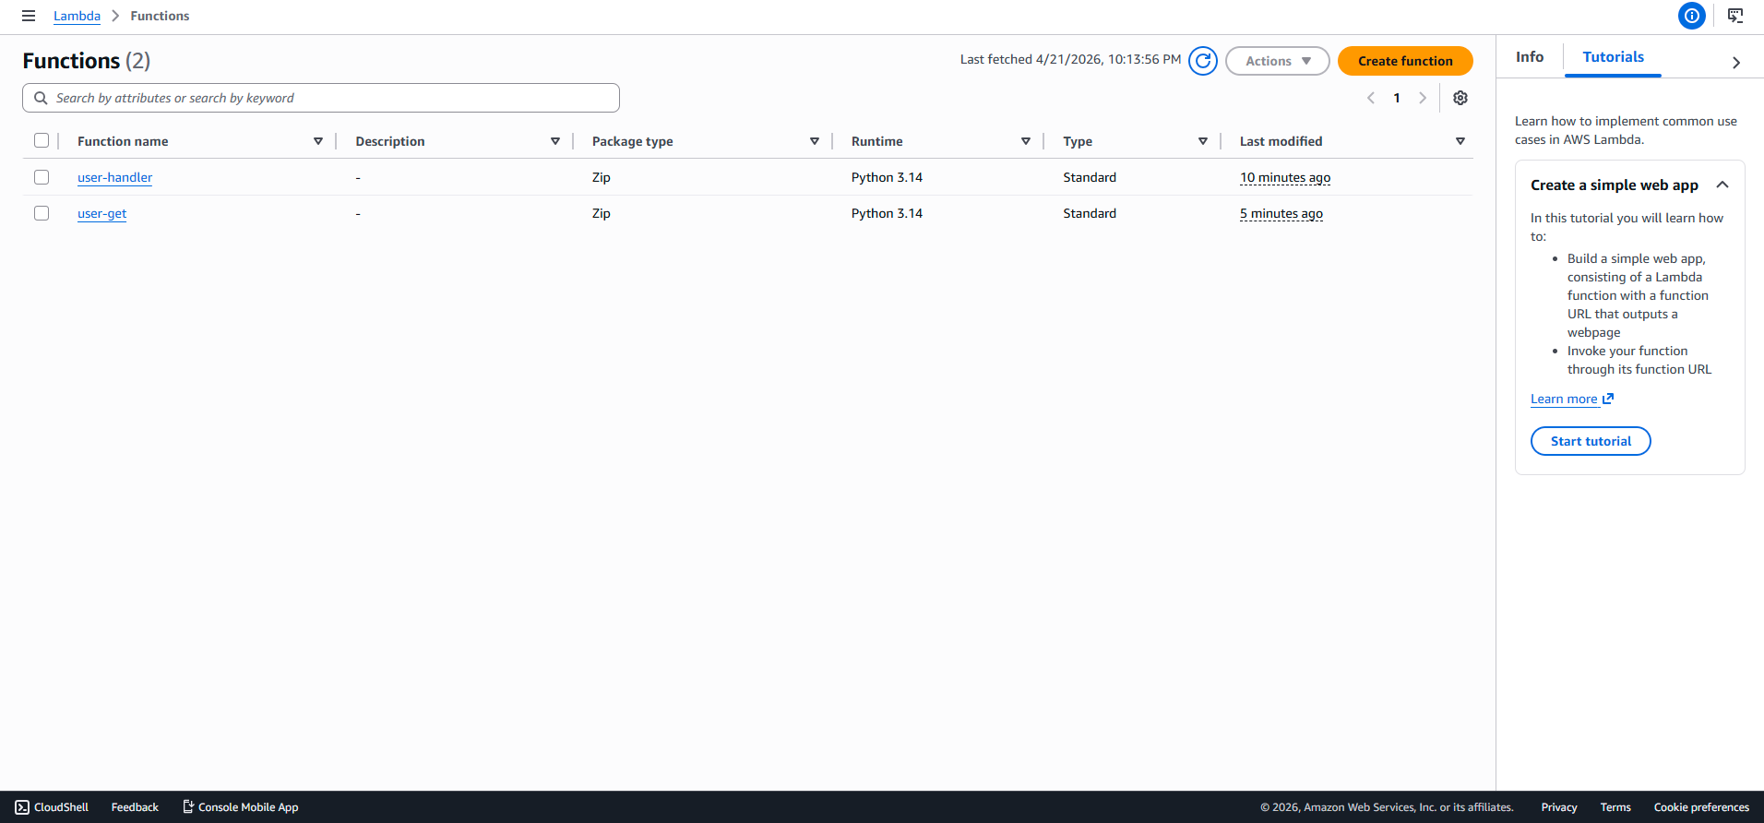The width and height of the screenshot is (1764, 823).
Task: Sort by Last modified column arrow
Action: [x=1460, y=141]
